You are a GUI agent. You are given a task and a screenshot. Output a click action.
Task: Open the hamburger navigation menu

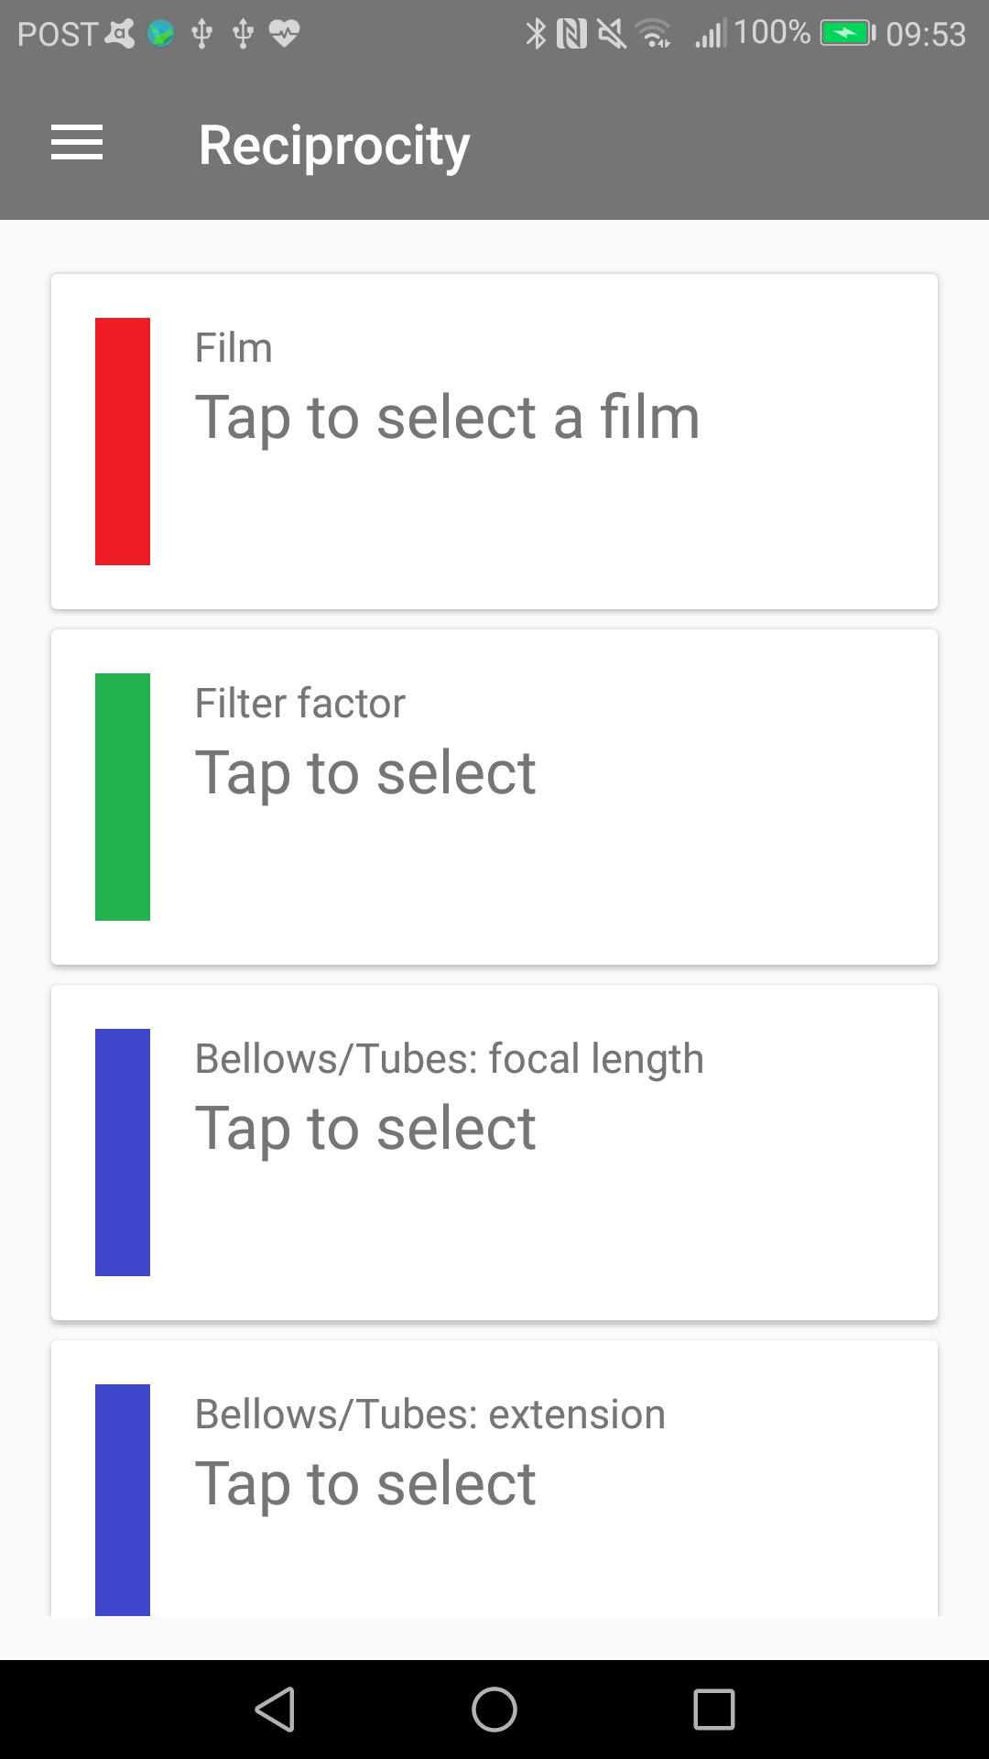click(77, 144)
